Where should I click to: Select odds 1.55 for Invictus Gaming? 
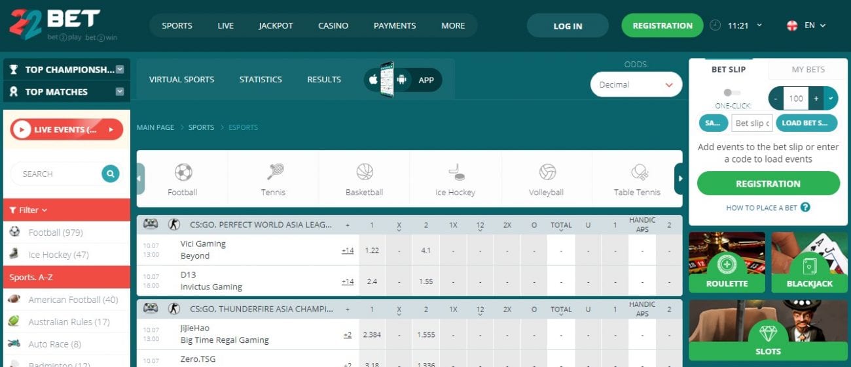pos(425,281)
